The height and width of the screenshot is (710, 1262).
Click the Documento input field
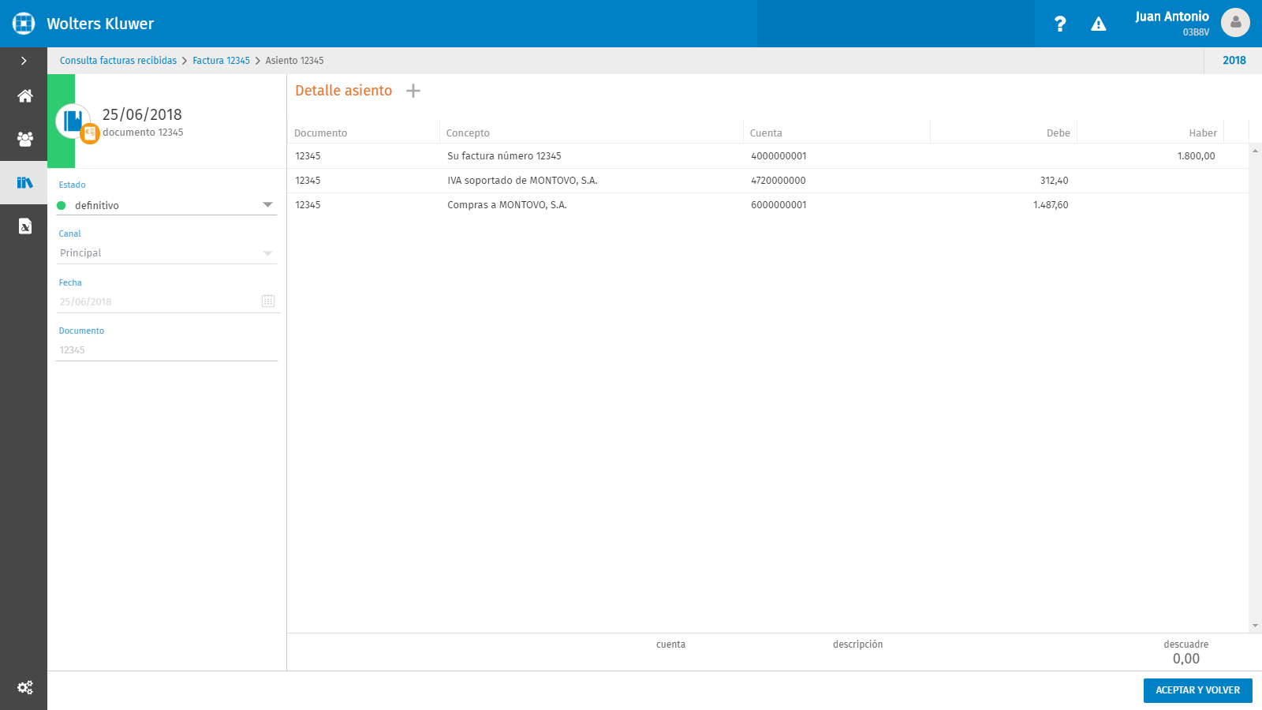pos(166,350)
